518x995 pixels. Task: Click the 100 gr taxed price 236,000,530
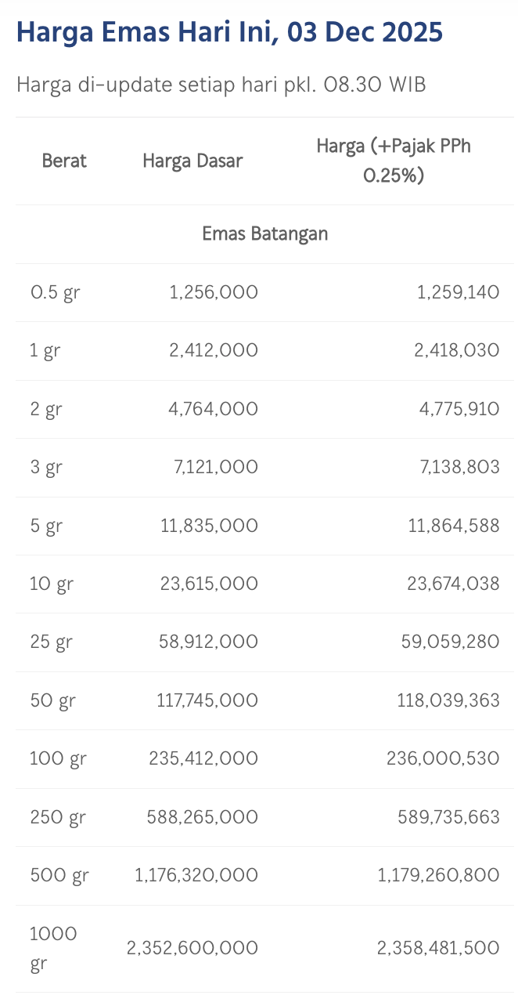tap(443, 758)
